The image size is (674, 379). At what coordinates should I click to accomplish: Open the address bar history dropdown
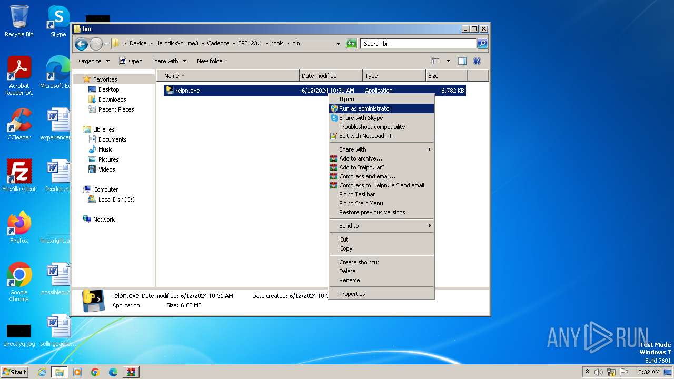pyautogui.click(x=338, y=44)
